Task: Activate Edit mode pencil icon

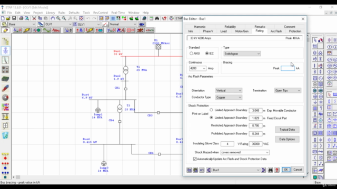Action: 6,30
